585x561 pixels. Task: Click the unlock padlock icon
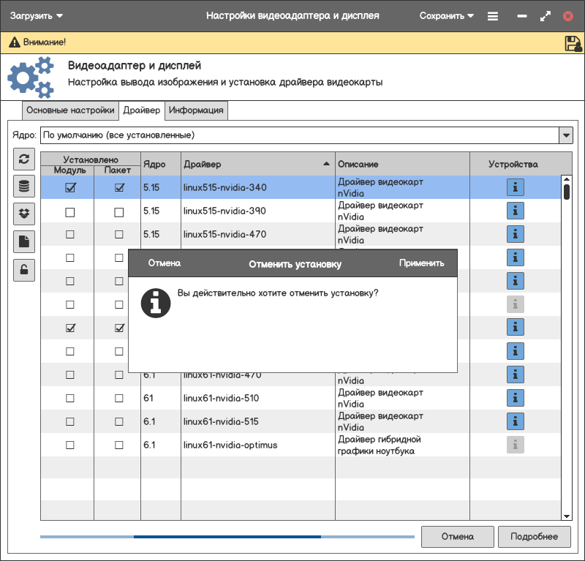point(24,270)
